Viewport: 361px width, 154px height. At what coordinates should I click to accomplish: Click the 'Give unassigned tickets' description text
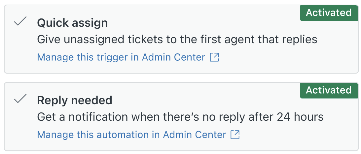click(177, 40)
